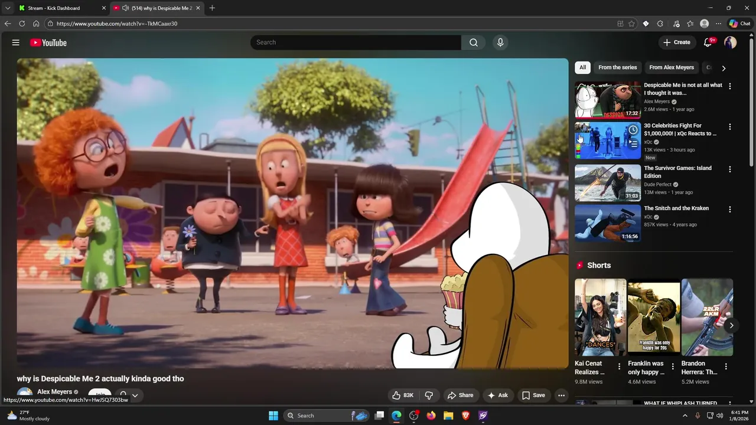756x425 pixels.
Task: Open The Survivor Games Island Edition thumbnail
Action: click(608, 183)
